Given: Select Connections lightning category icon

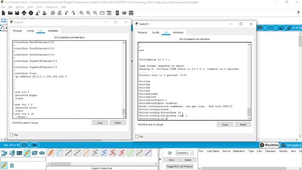Looking at the screenshot, I should (27, 153).
